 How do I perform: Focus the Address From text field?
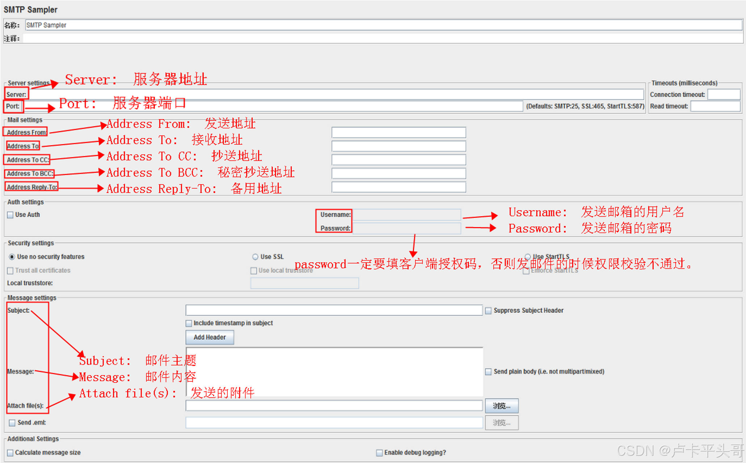(398, 133)
